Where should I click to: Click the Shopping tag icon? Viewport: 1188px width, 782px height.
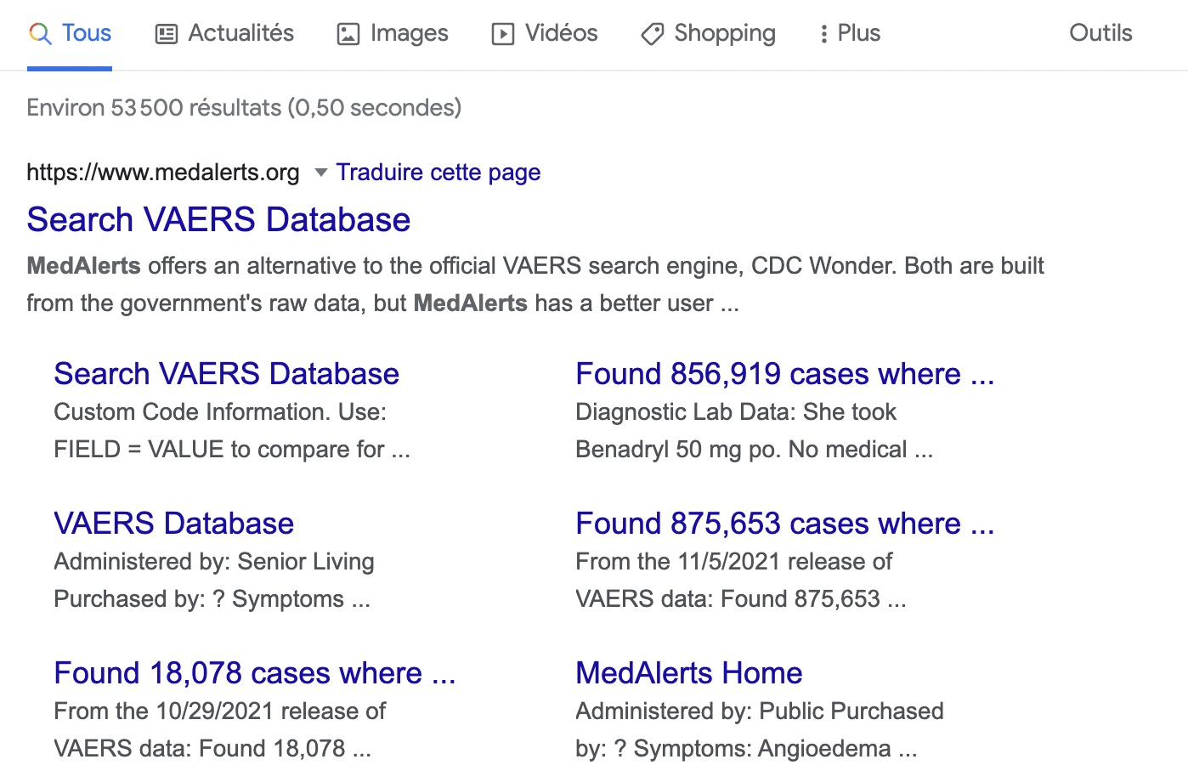[x=652, y=34]
